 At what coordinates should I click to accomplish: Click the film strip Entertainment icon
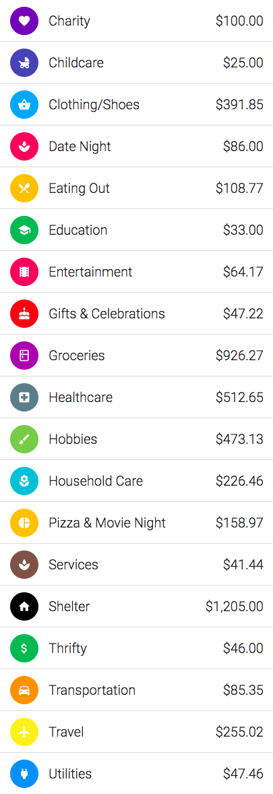24,272
